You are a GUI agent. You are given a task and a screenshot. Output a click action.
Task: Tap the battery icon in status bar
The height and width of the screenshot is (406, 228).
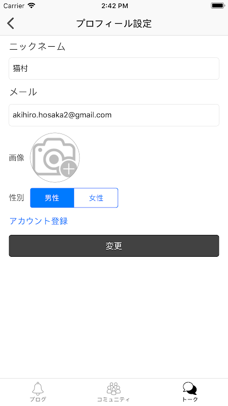tap(218, 6)
